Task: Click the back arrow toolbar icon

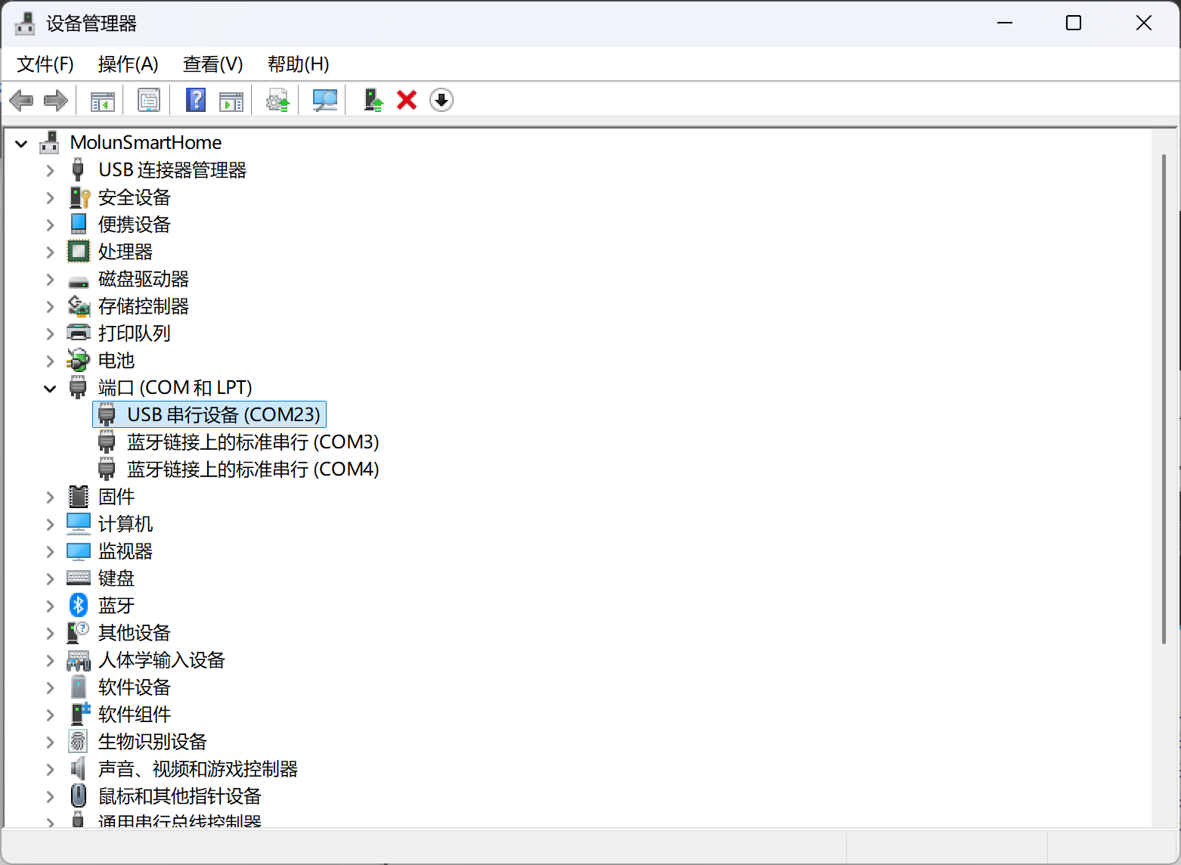Action: (21, 100)
